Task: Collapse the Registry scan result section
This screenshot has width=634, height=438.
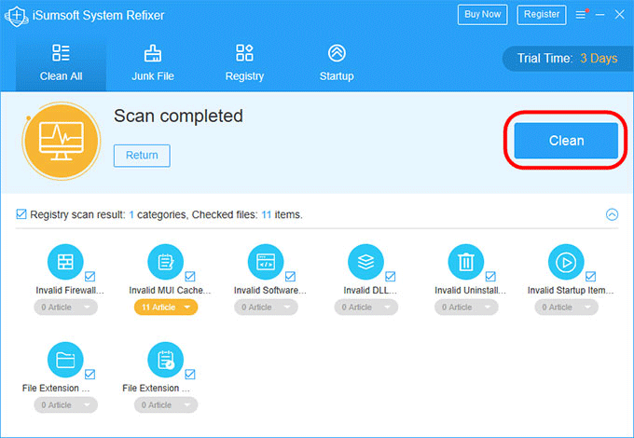Action: [x=613, y=214]
